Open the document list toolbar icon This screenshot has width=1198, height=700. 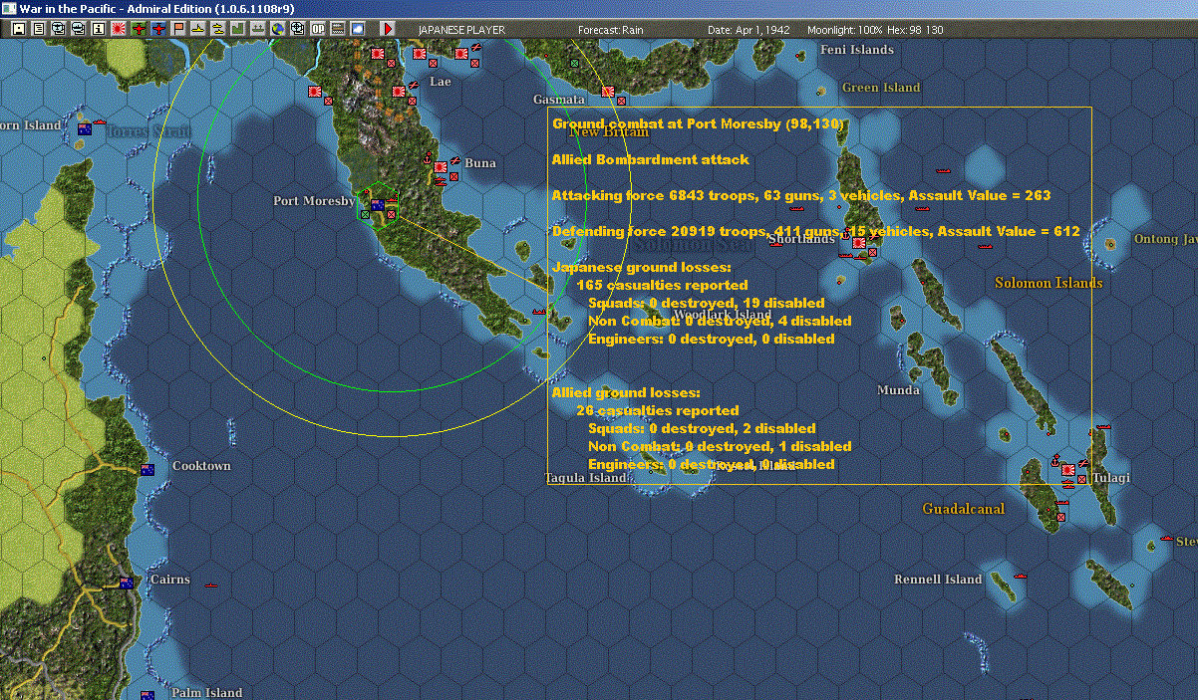click(39, 29)
